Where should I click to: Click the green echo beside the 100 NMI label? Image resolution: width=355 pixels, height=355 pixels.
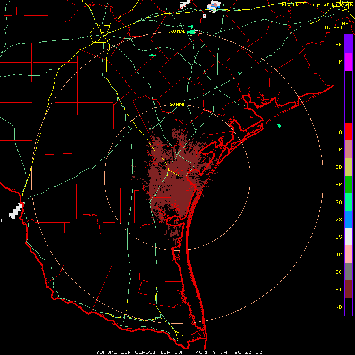point(192,32)
